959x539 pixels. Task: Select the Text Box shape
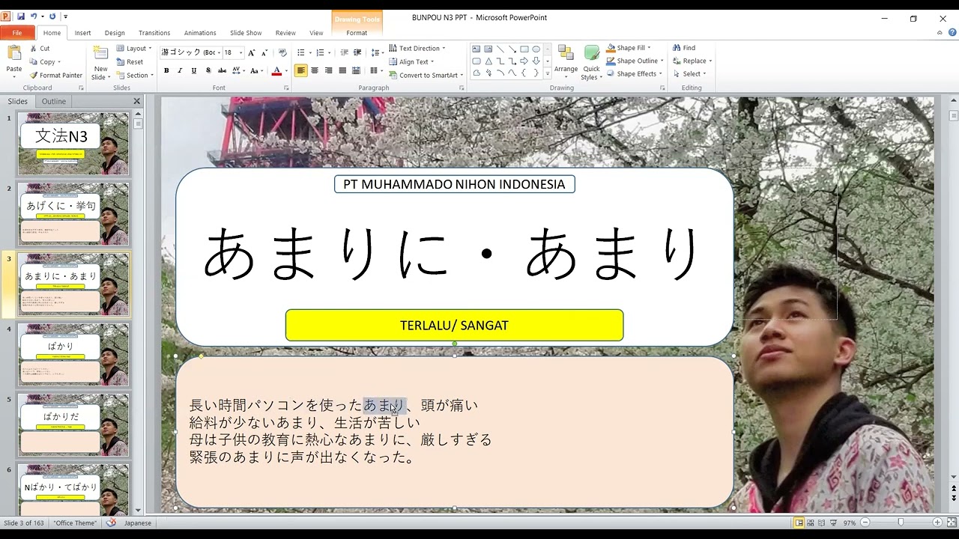point(476,49)
